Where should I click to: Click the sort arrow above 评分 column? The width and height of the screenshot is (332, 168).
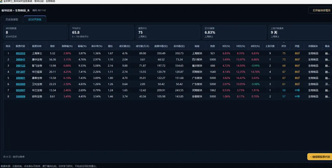coord(284,42)
